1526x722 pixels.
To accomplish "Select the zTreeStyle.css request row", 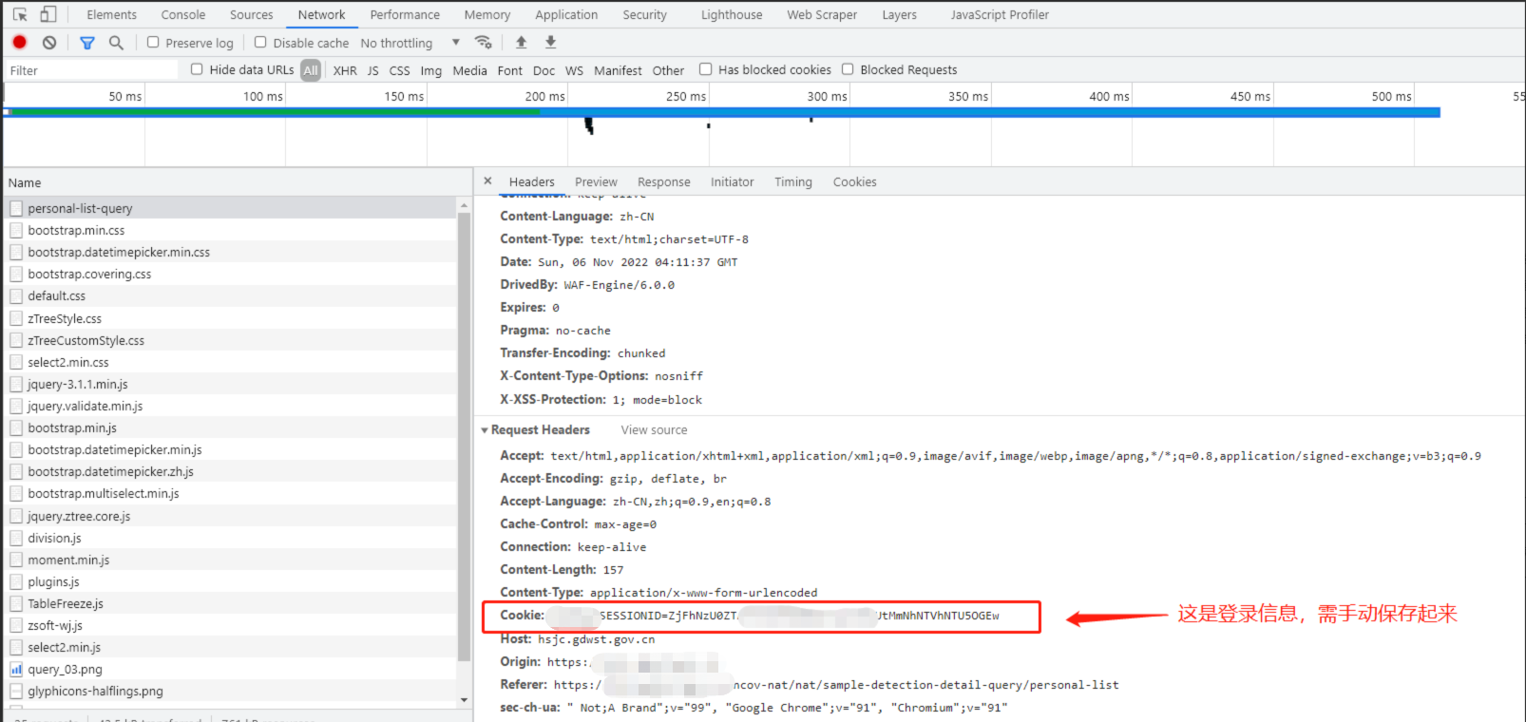I will coord(231,318).
